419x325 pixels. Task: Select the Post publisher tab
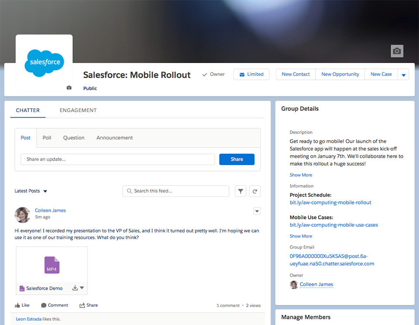point(26,138)
